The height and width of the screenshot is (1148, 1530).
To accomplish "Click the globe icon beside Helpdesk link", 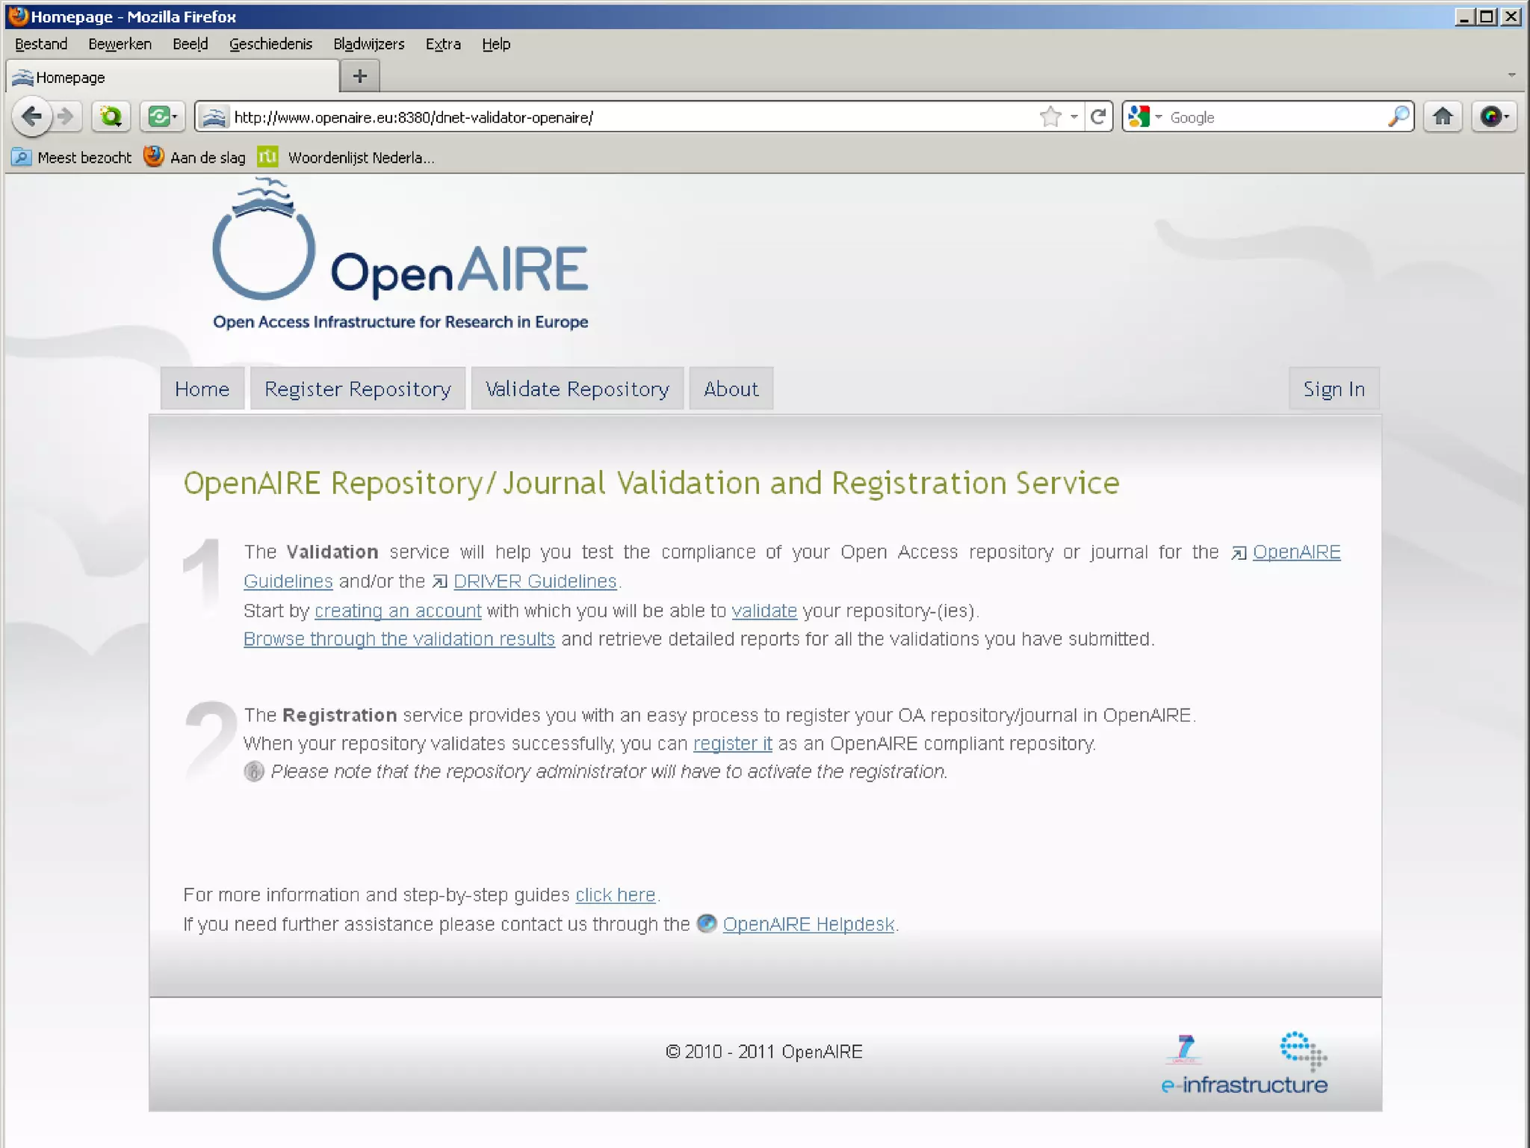I will [707, 923].
